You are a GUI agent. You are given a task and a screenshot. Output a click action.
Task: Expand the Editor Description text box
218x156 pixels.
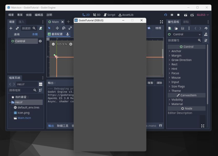(203, 126)
